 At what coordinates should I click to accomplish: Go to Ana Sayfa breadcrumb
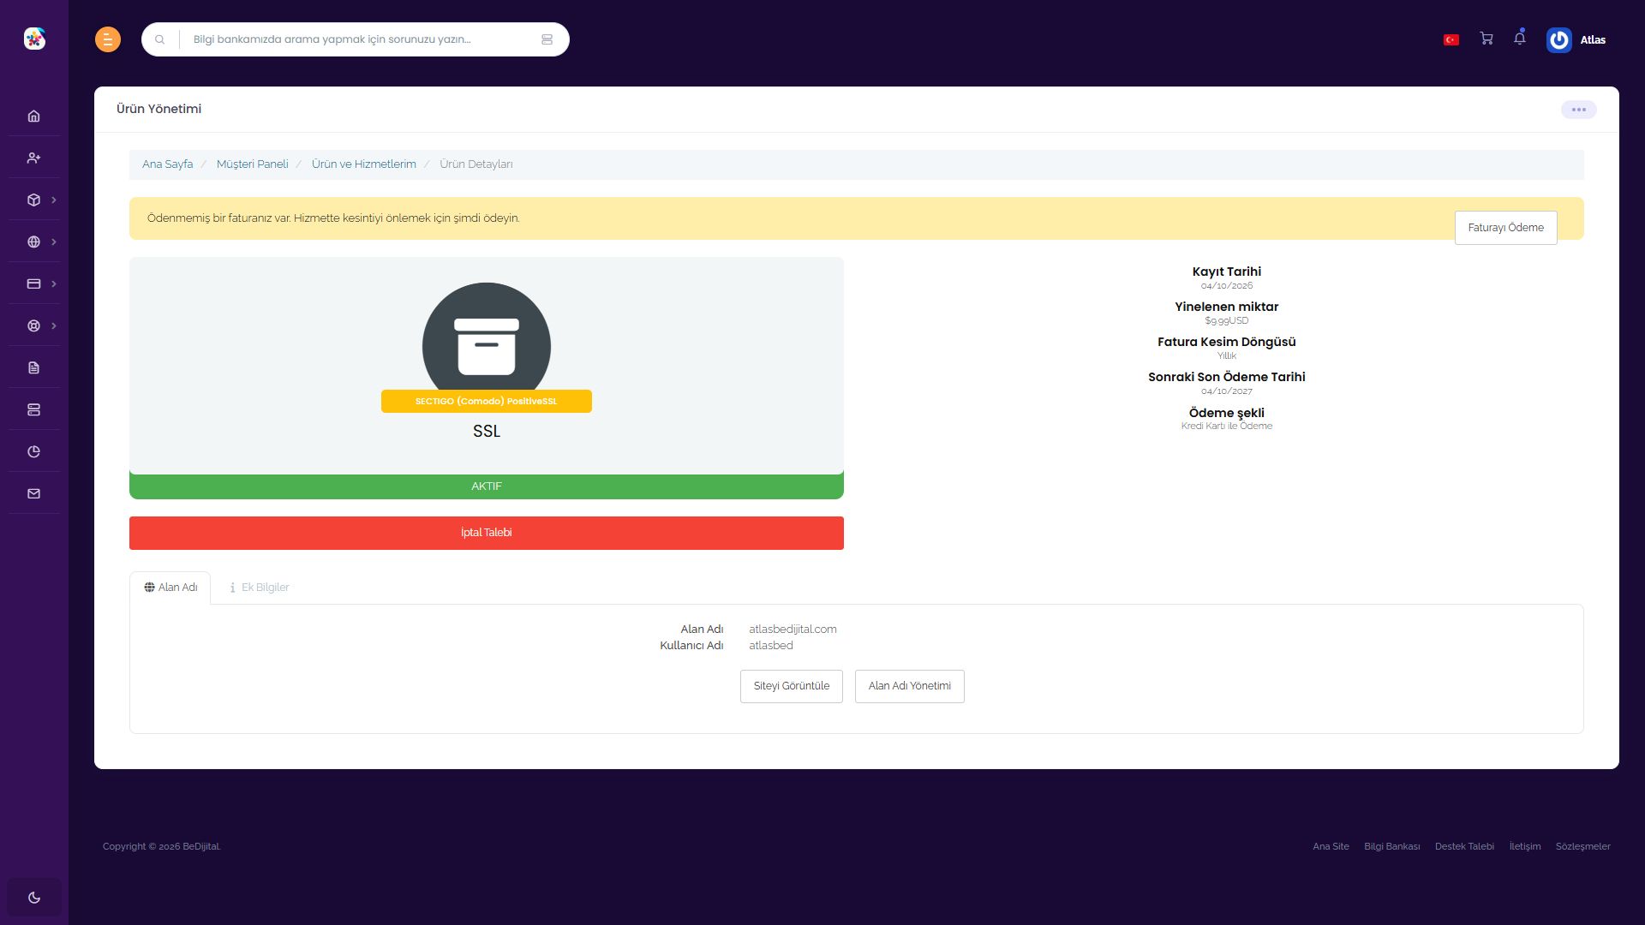click(168, 164)
